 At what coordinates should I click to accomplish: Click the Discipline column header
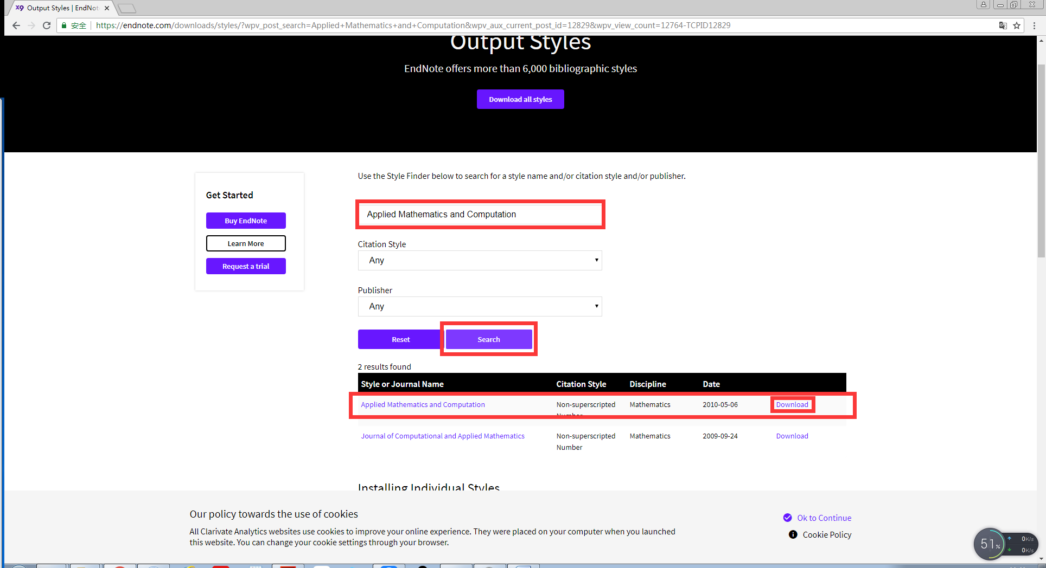click(648, 384)
